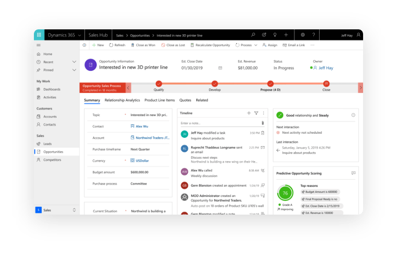Click the JH avatar in timeline
Viewport: 397px width, 253px height.
184,134
